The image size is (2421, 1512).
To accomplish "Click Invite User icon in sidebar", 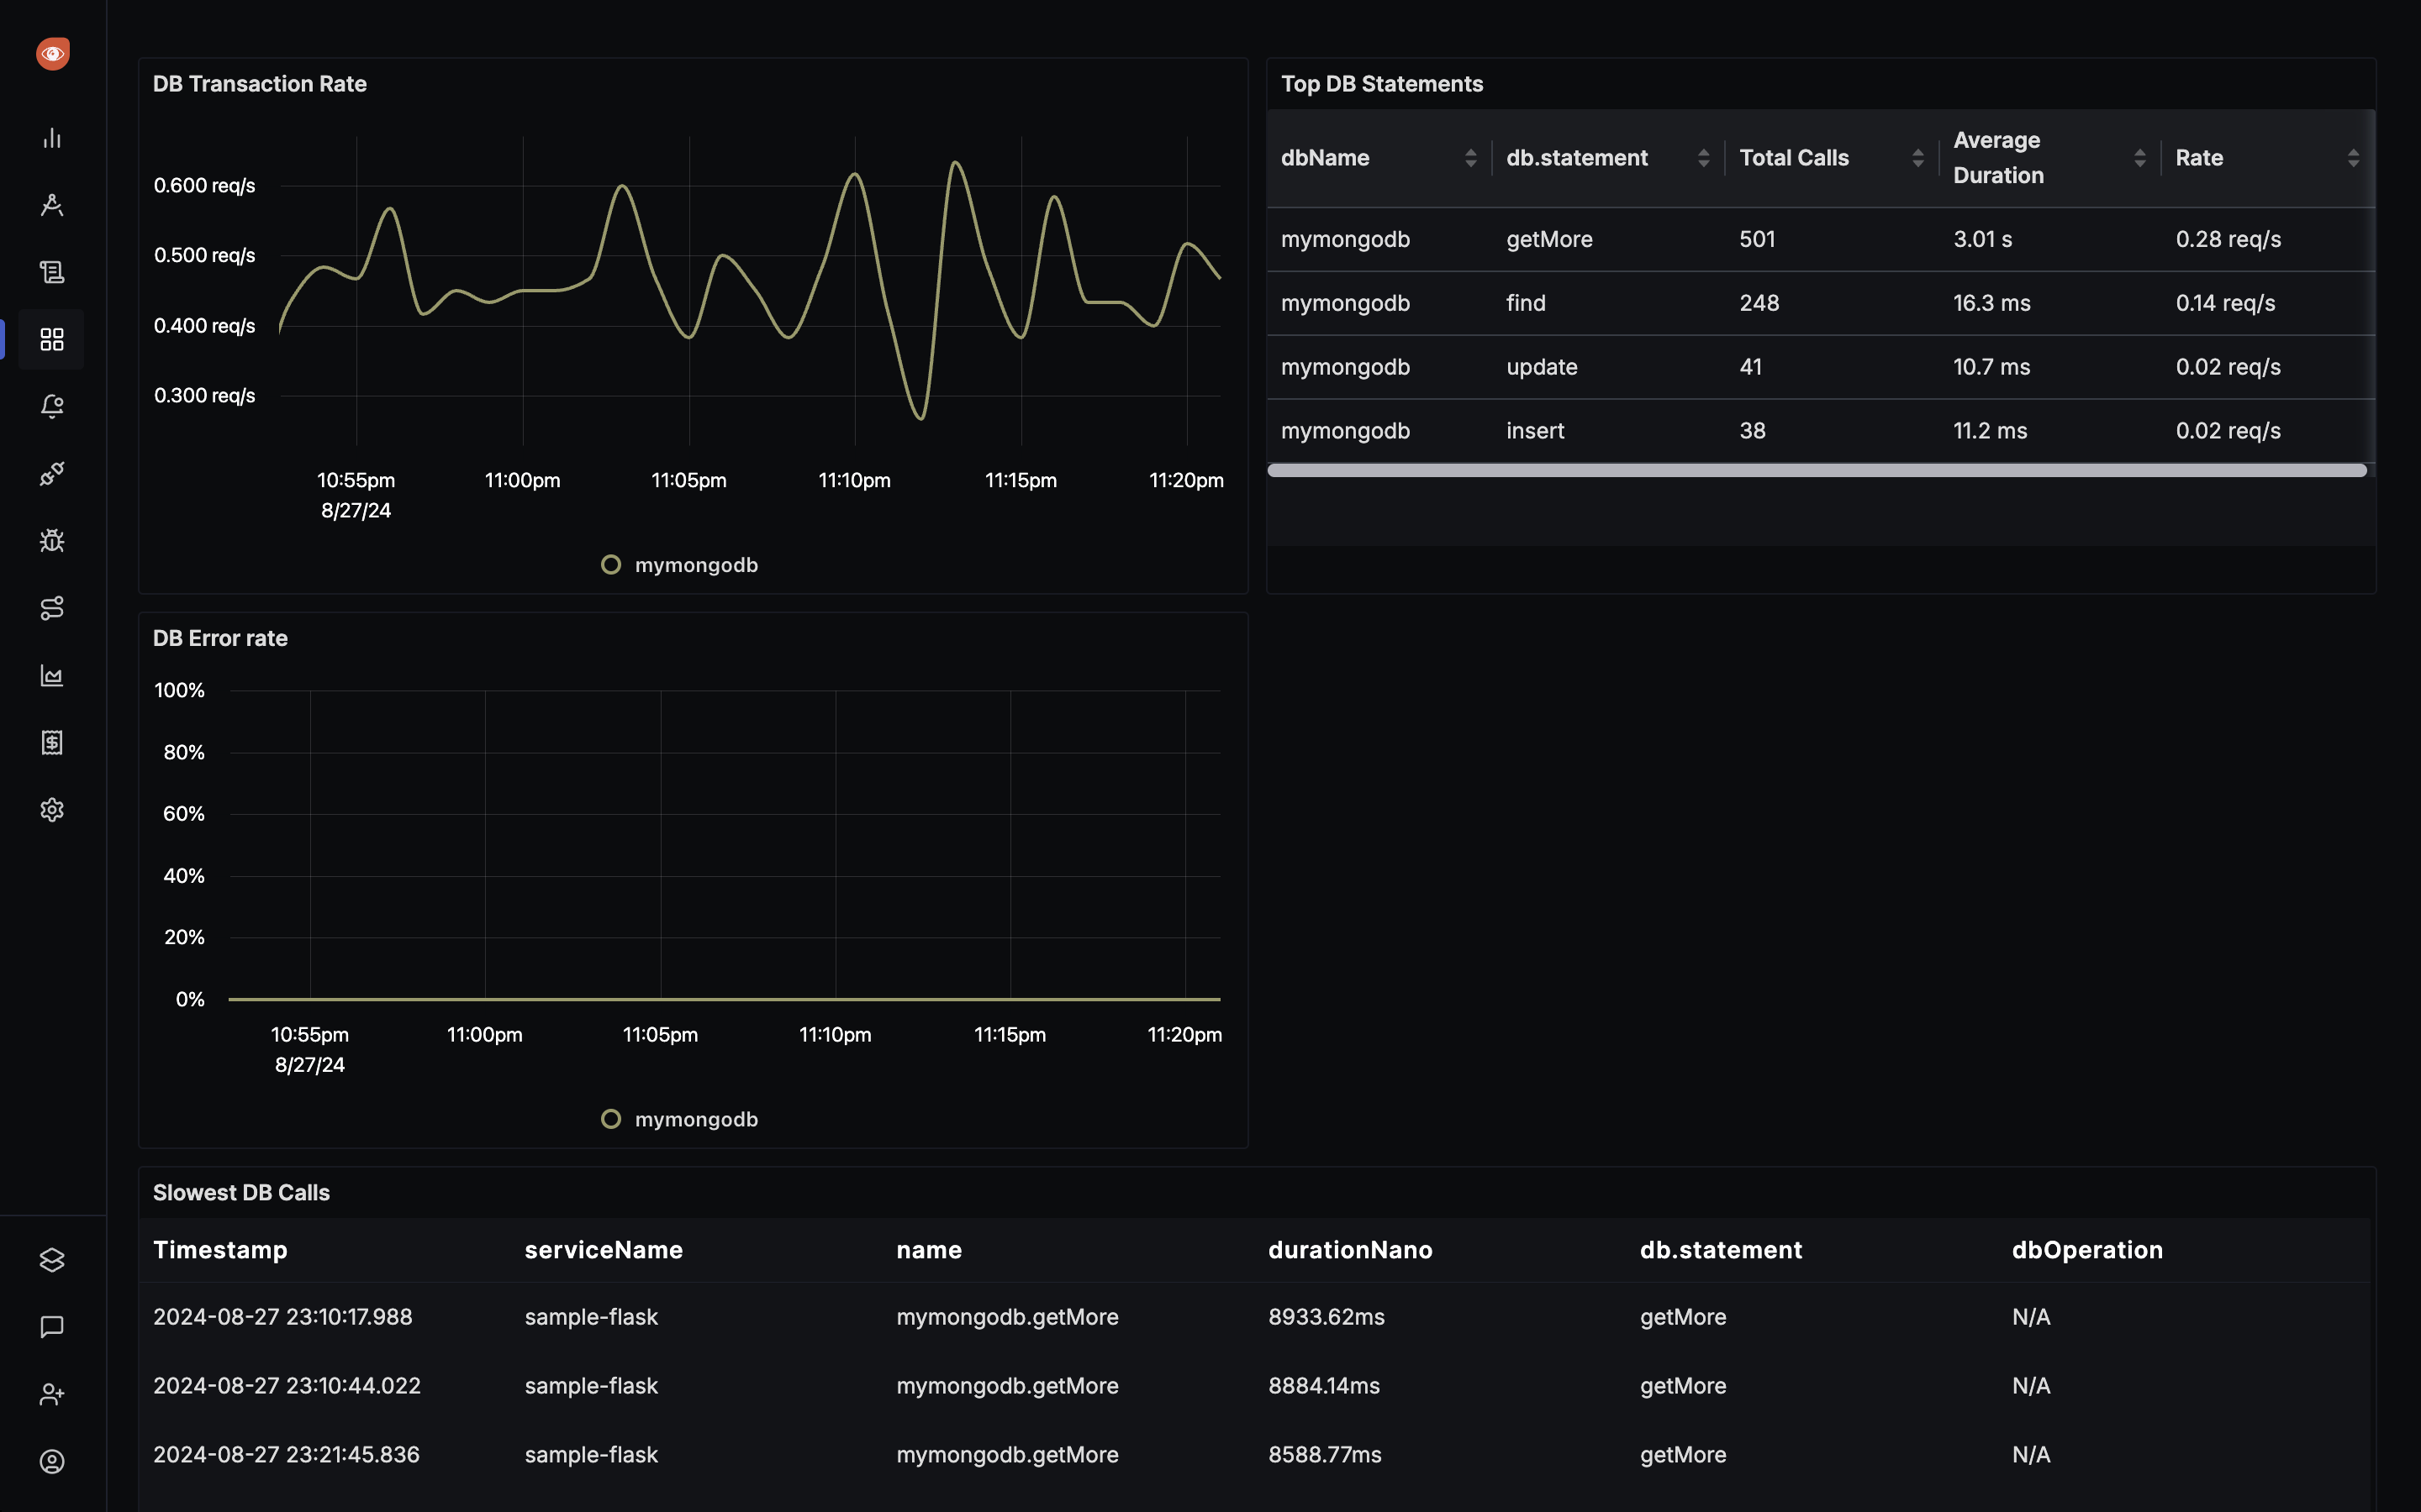I will point(52,1394).
